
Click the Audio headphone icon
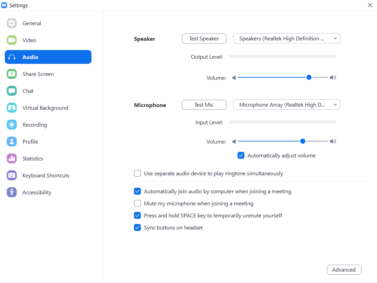[12, 57]
